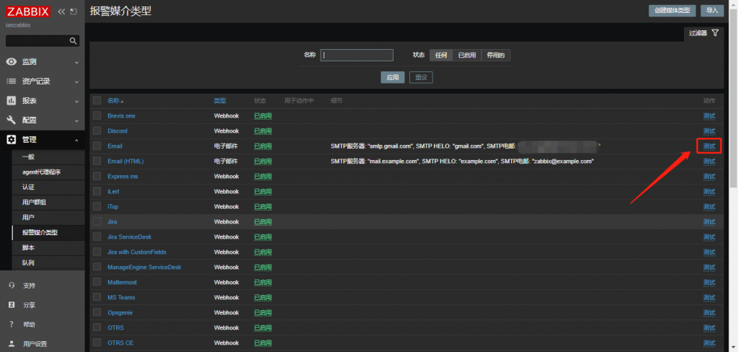This screenshot has height=352, width=738.
Task: Expand 资产记录 menu chevron
Action: click(x=76, y=82)
